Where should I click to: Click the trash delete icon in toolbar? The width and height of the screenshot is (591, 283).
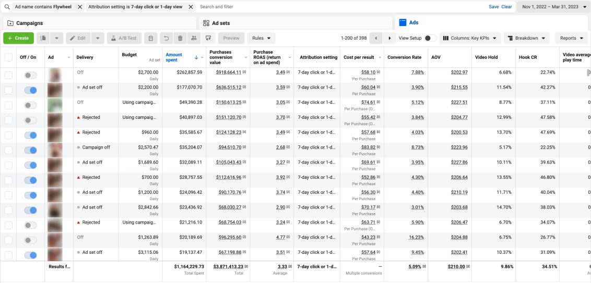[x=180, y=38]
